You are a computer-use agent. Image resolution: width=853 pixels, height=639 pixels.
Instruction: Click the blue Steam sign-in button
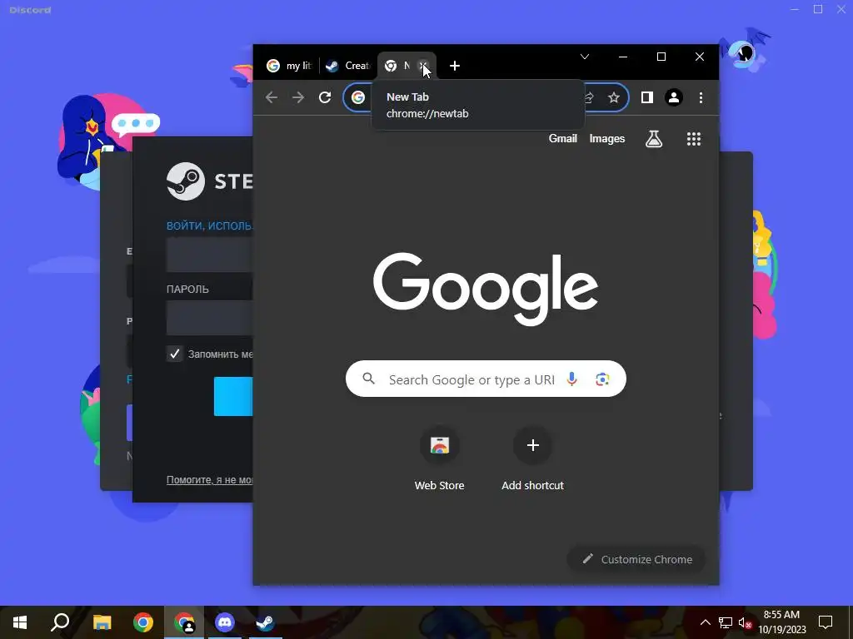[x=233, y=397]
